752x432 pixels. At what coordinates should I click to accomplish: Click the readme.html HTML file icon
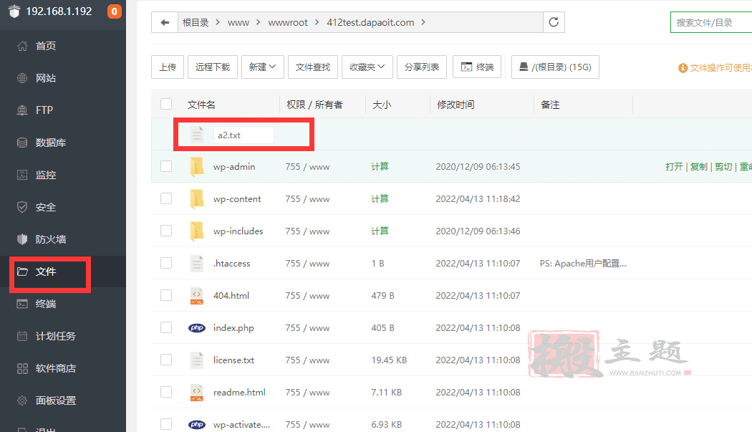coord(197,392)
